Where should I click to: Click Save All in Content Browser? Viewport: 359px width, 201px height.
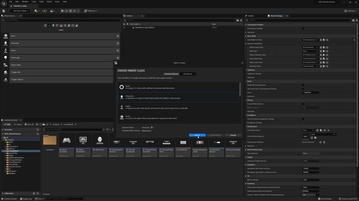(x=29, y=125)
